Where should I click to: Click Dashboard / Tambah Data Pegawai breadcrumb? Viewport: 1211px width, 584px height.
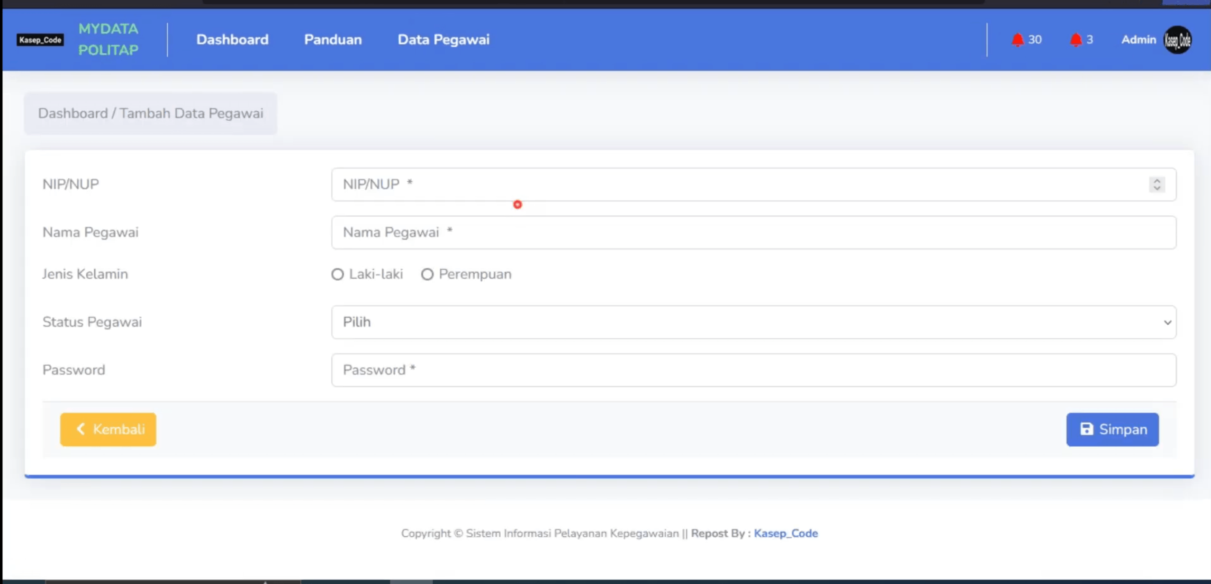pyautogui.click(x=151, y=114)
